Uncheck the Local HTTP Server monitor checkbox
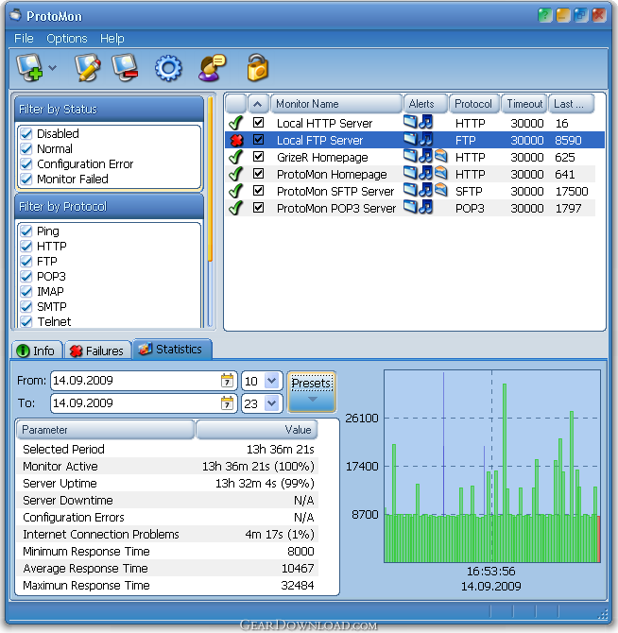618x633 pixels. [259, 123]
